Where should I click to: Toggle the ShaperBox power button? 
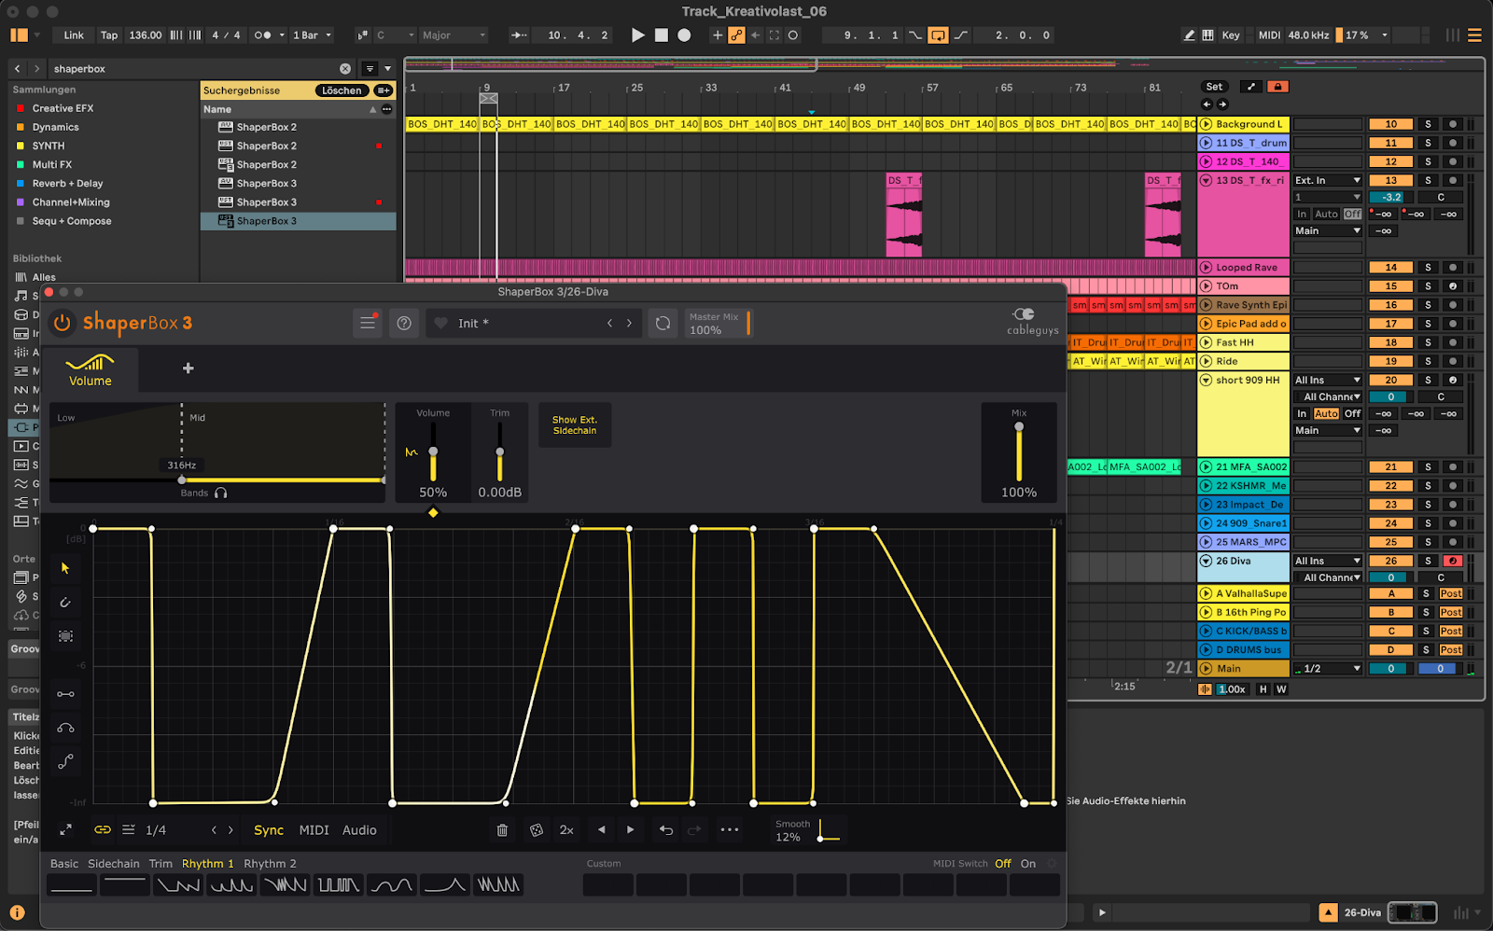[x=62, y=323]
